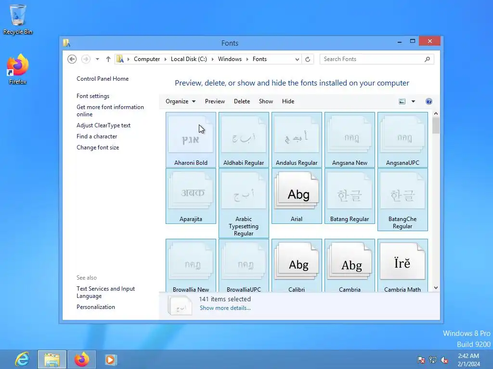Select the Aharoni Bold font icon
Viewport: 493px width, 369px height.
pyautogui.click(x=191, y=140)
